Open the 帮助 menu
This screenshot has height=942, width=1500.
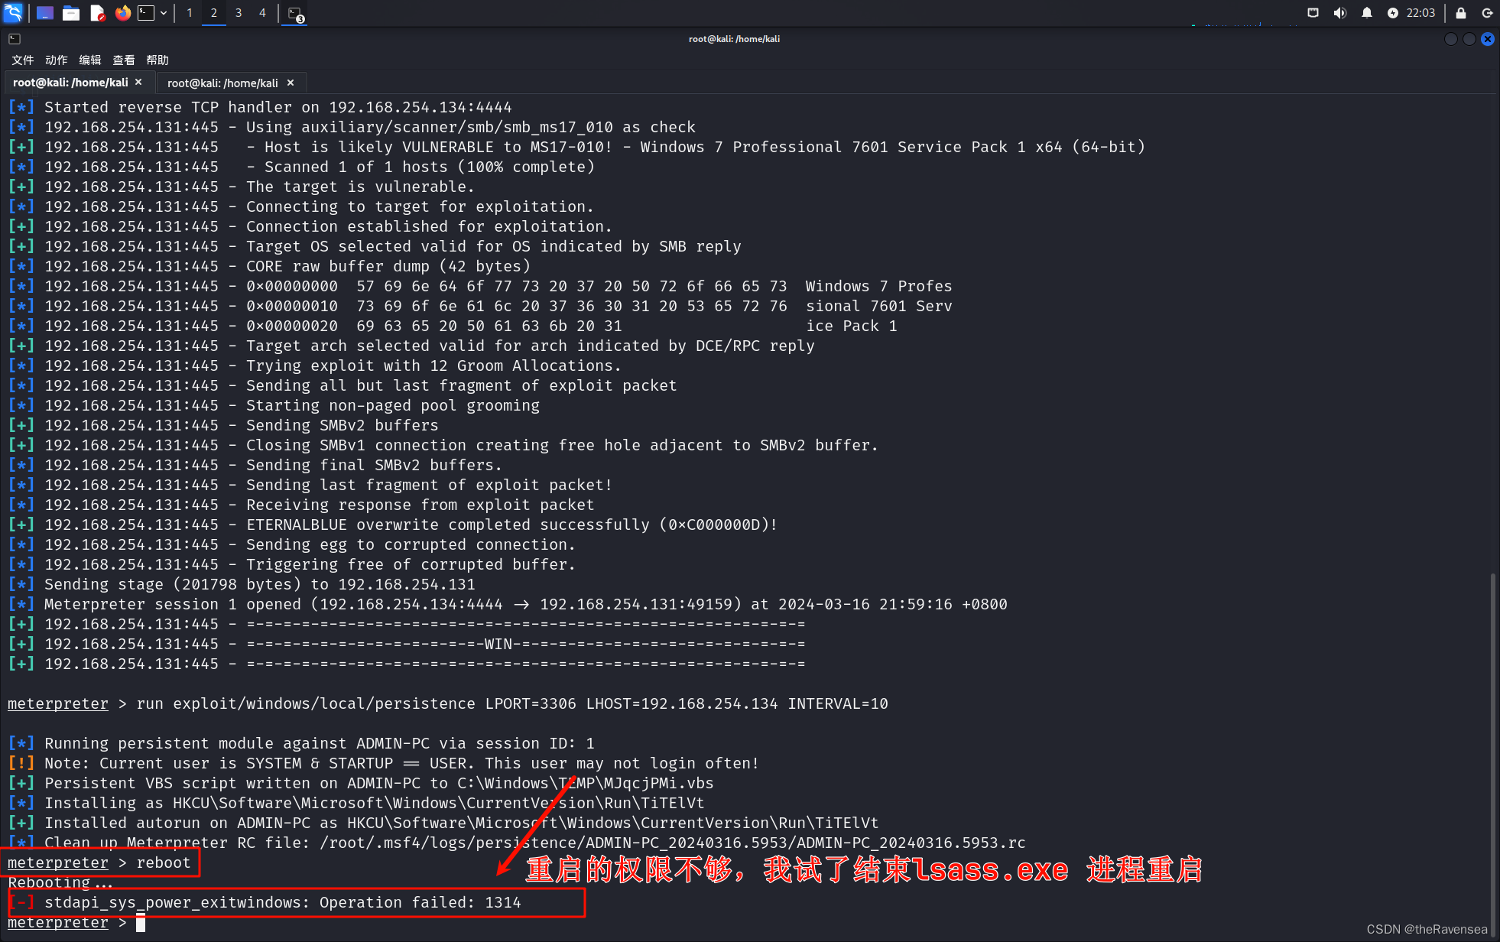point(157,60)
